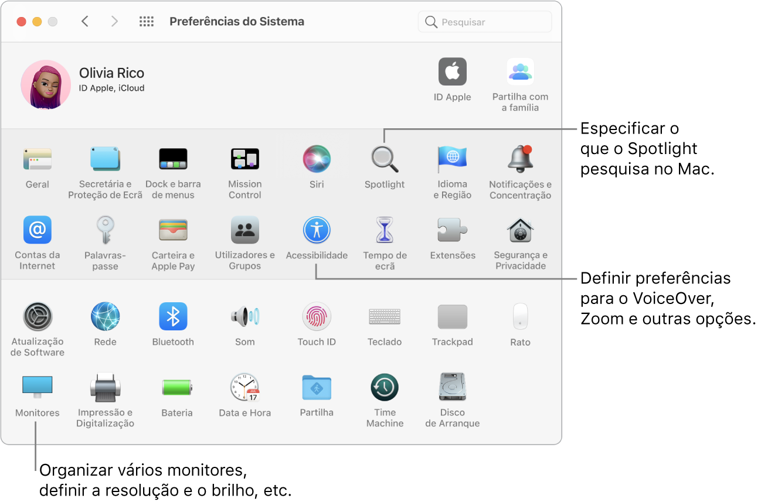
Task: Click Olivia Rico's profile avatar
Action: point(45,84)
